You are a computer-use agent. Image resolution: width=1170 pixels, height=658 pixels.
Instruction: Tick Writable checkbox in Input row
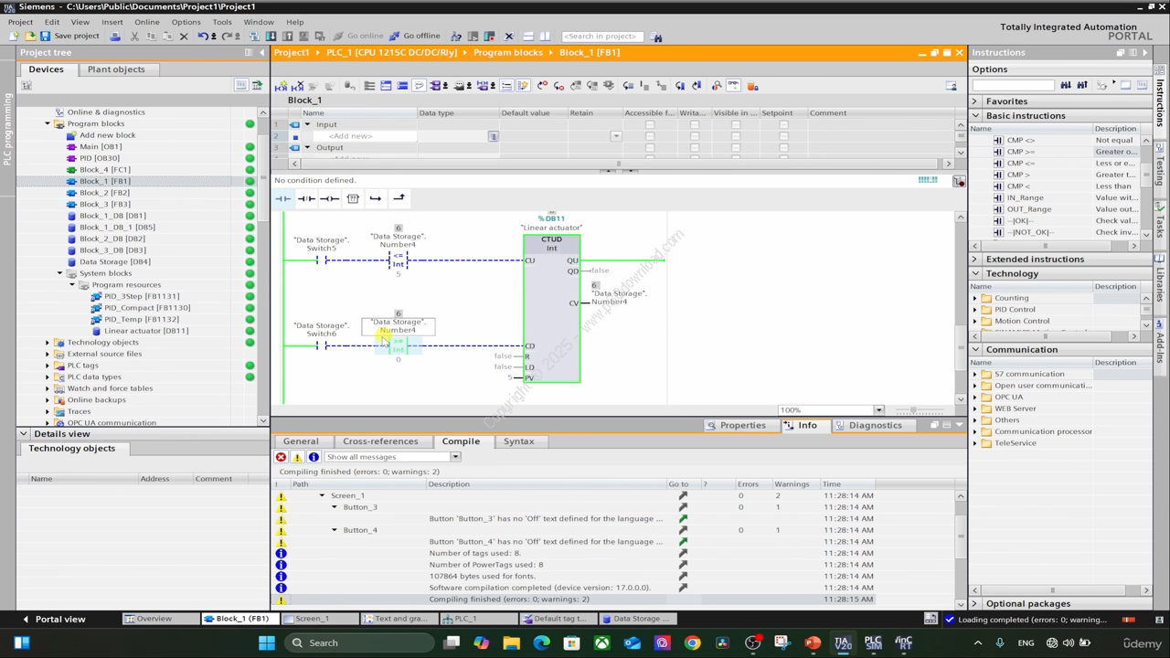tap(694, 124)
